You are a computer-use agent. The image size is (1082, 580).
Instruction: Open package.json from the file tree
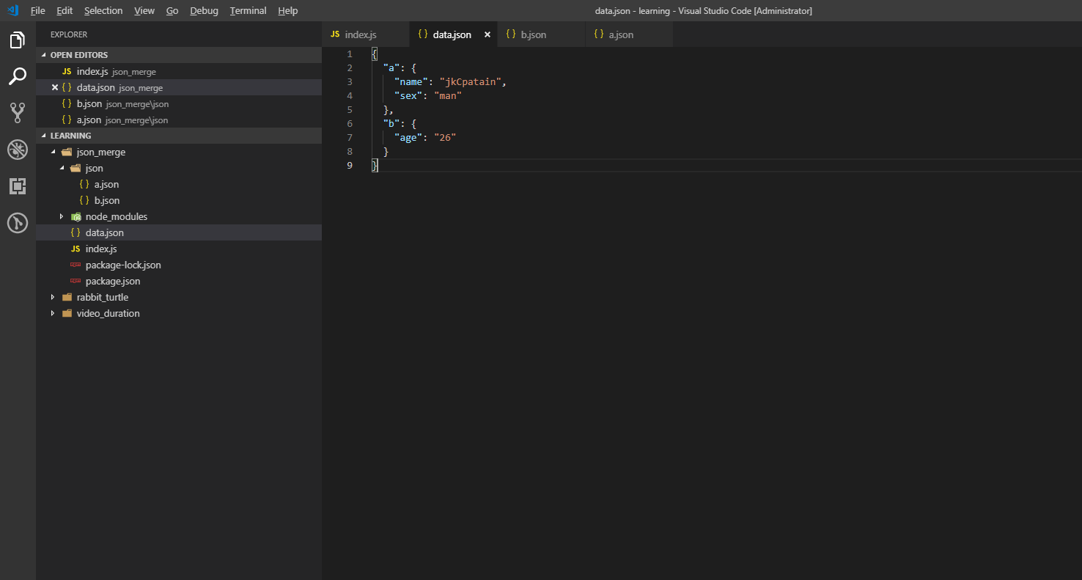pyautogui.click(x=112, y=282)
